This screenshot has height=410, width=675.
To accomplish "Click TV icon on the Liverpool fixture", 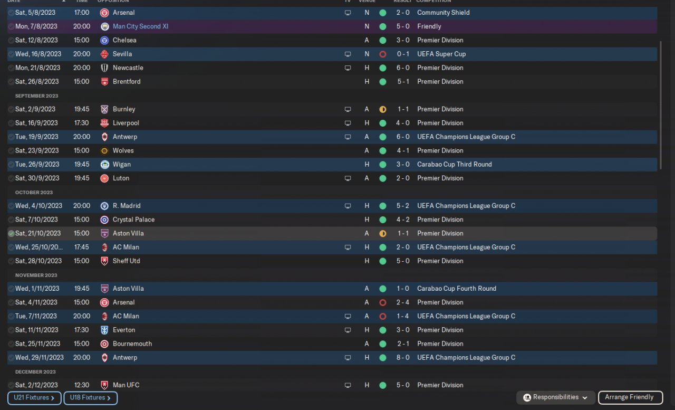I will tap(348, 123).
